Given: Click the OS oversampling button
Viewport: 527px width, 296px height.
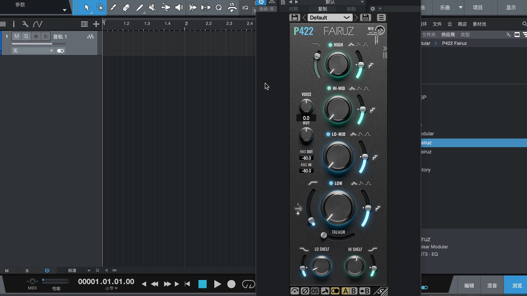Looking at the screenshot, I should click(x=315, y=291).
